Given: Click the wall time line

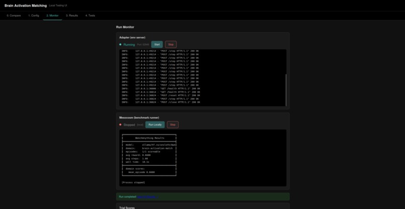Looking at the screenshot, I should 137,162.
